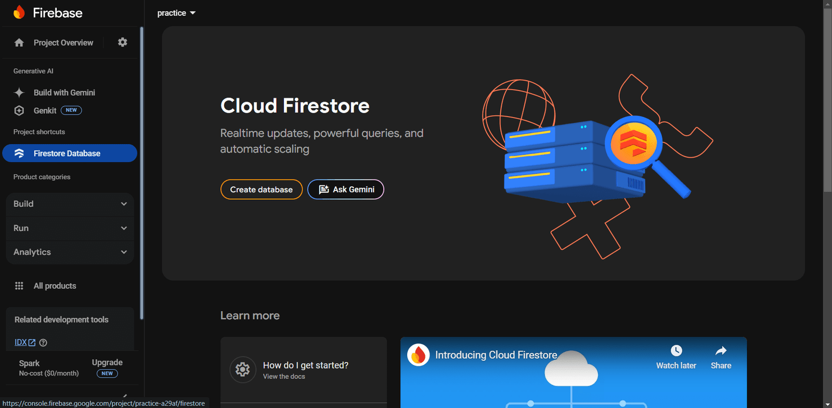The height and width of the screenshot is (408, 832).
Task: Click the Project Overview home icon
Action: coord(19,43)
